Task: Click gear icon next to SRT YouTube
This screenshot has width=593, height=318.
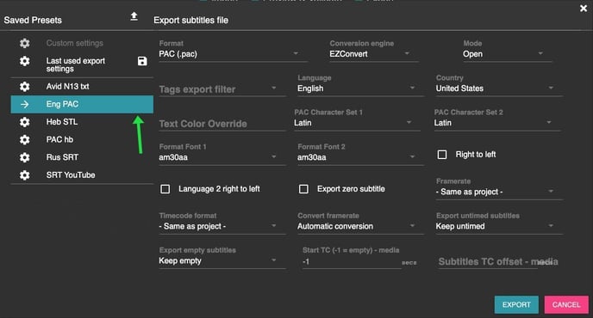Action: click(25, 175)
